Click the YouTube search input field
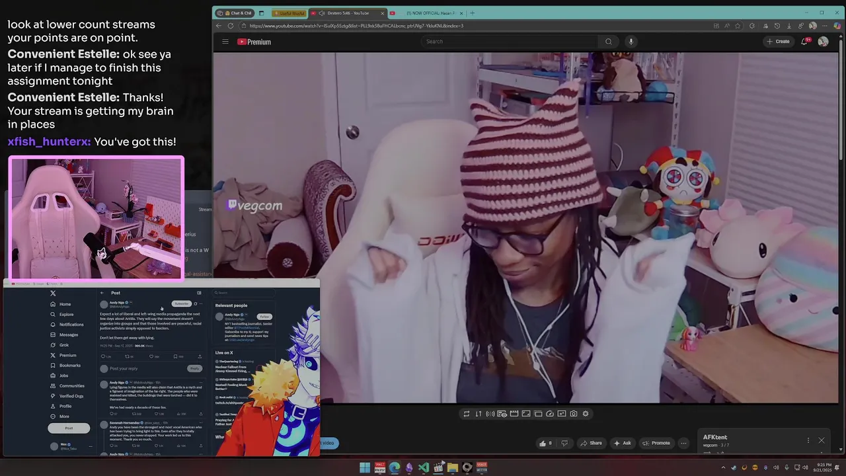 tap(510, 42)
